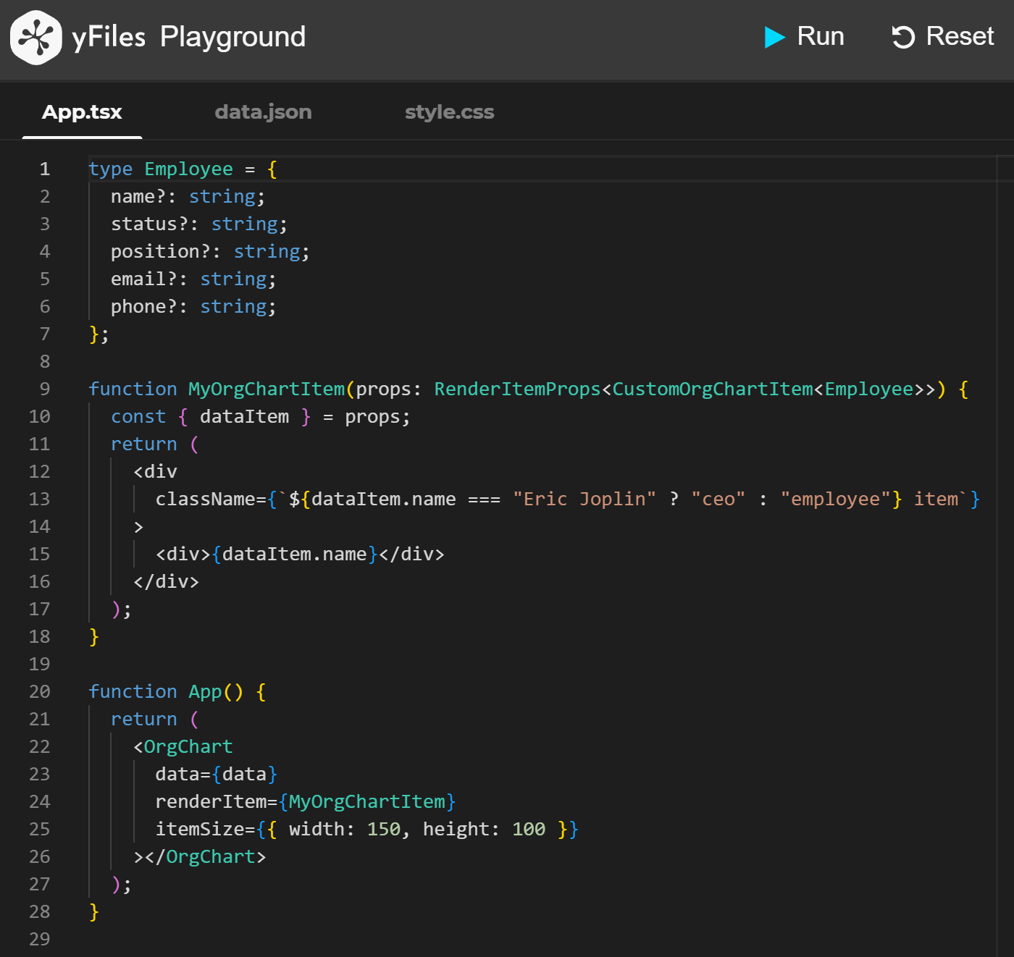Click CustomOrgChartItem type in the code

tap(713, 389)
